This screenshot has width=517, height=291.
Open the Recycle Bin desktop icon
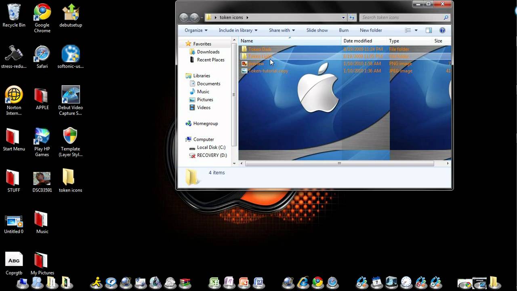pos(14,15)
